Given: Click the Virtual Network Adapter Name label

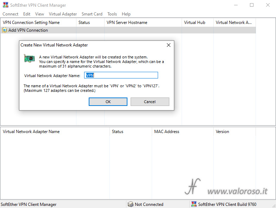Looking at the screenshot, I should click(52, 76).
